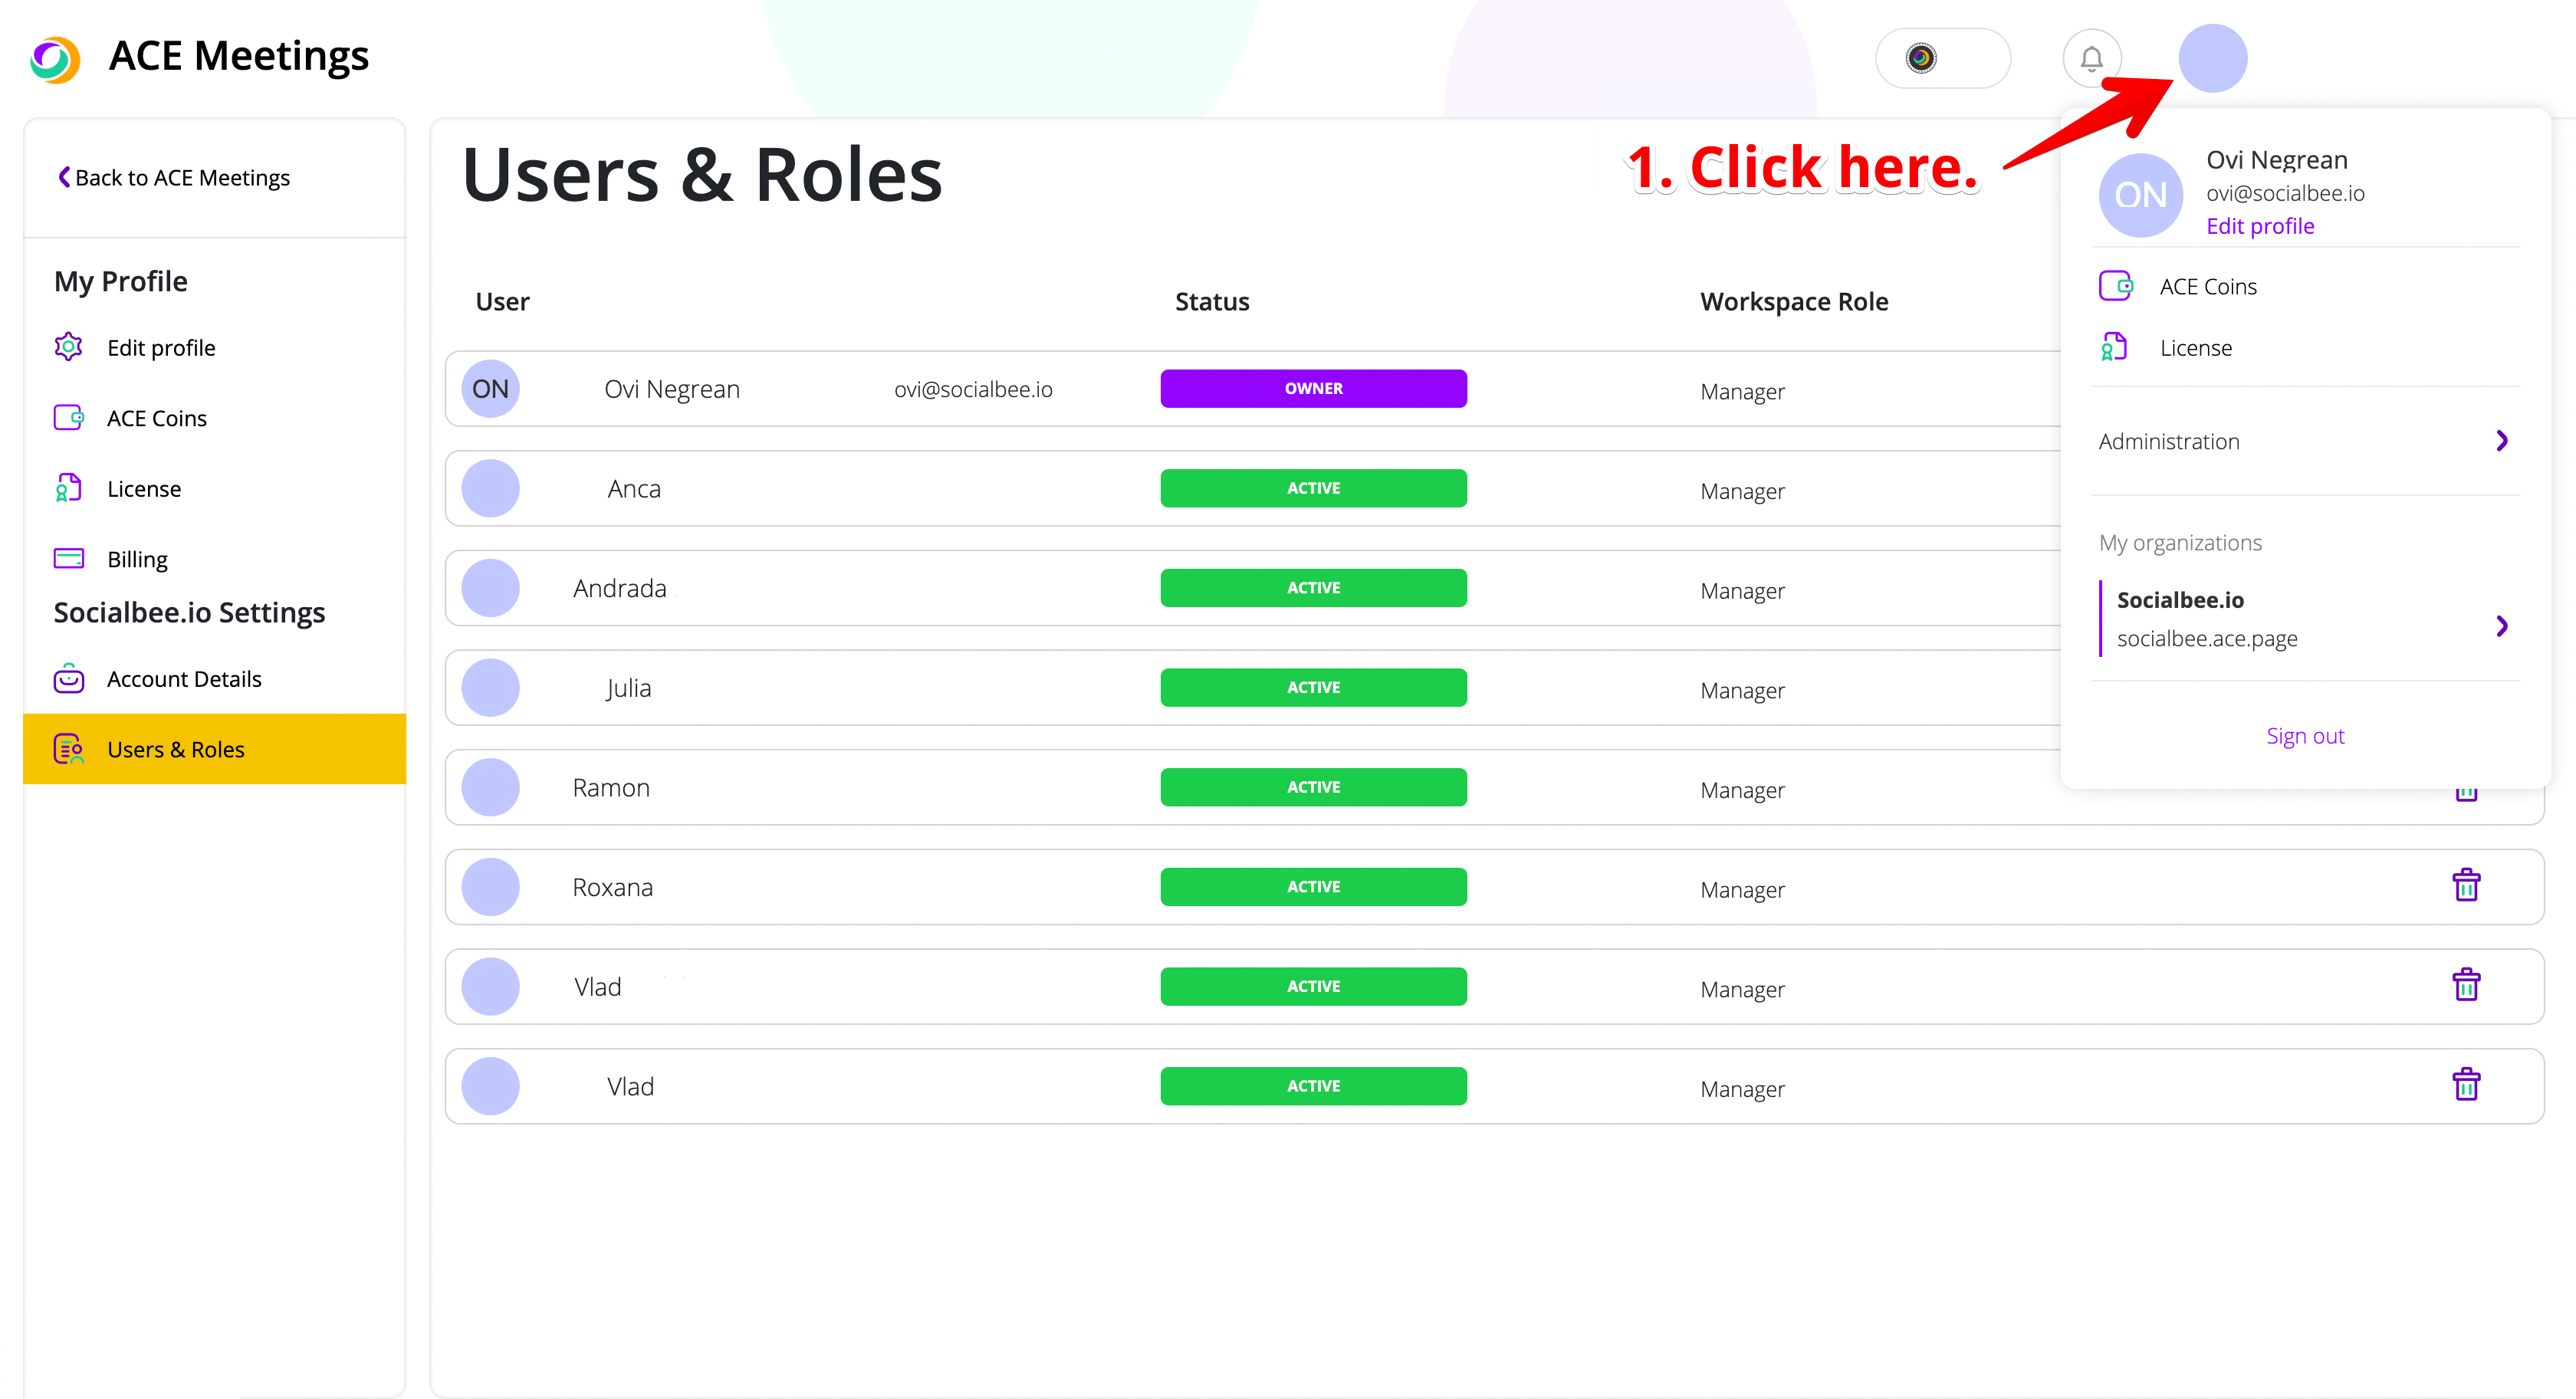This screenshot has height=1399, width=2576.
Task: Click the ACE Meetings logo icon
Action: 55,59
